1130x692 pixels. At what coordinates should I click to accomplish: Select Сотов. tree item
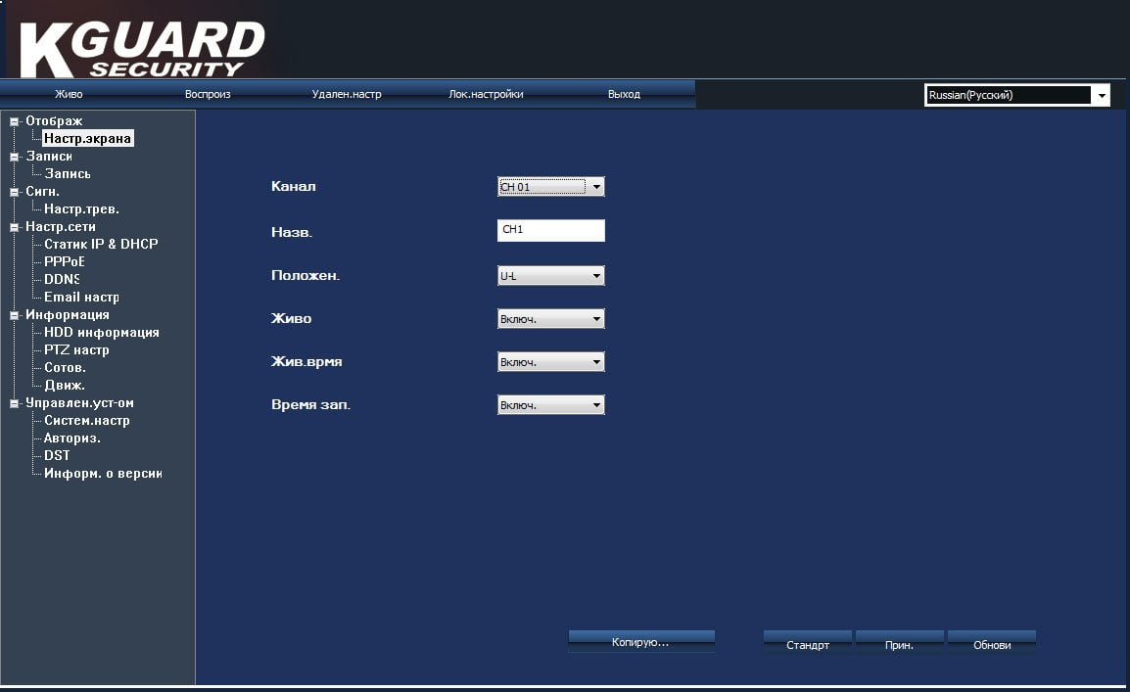tap(65, 367)
